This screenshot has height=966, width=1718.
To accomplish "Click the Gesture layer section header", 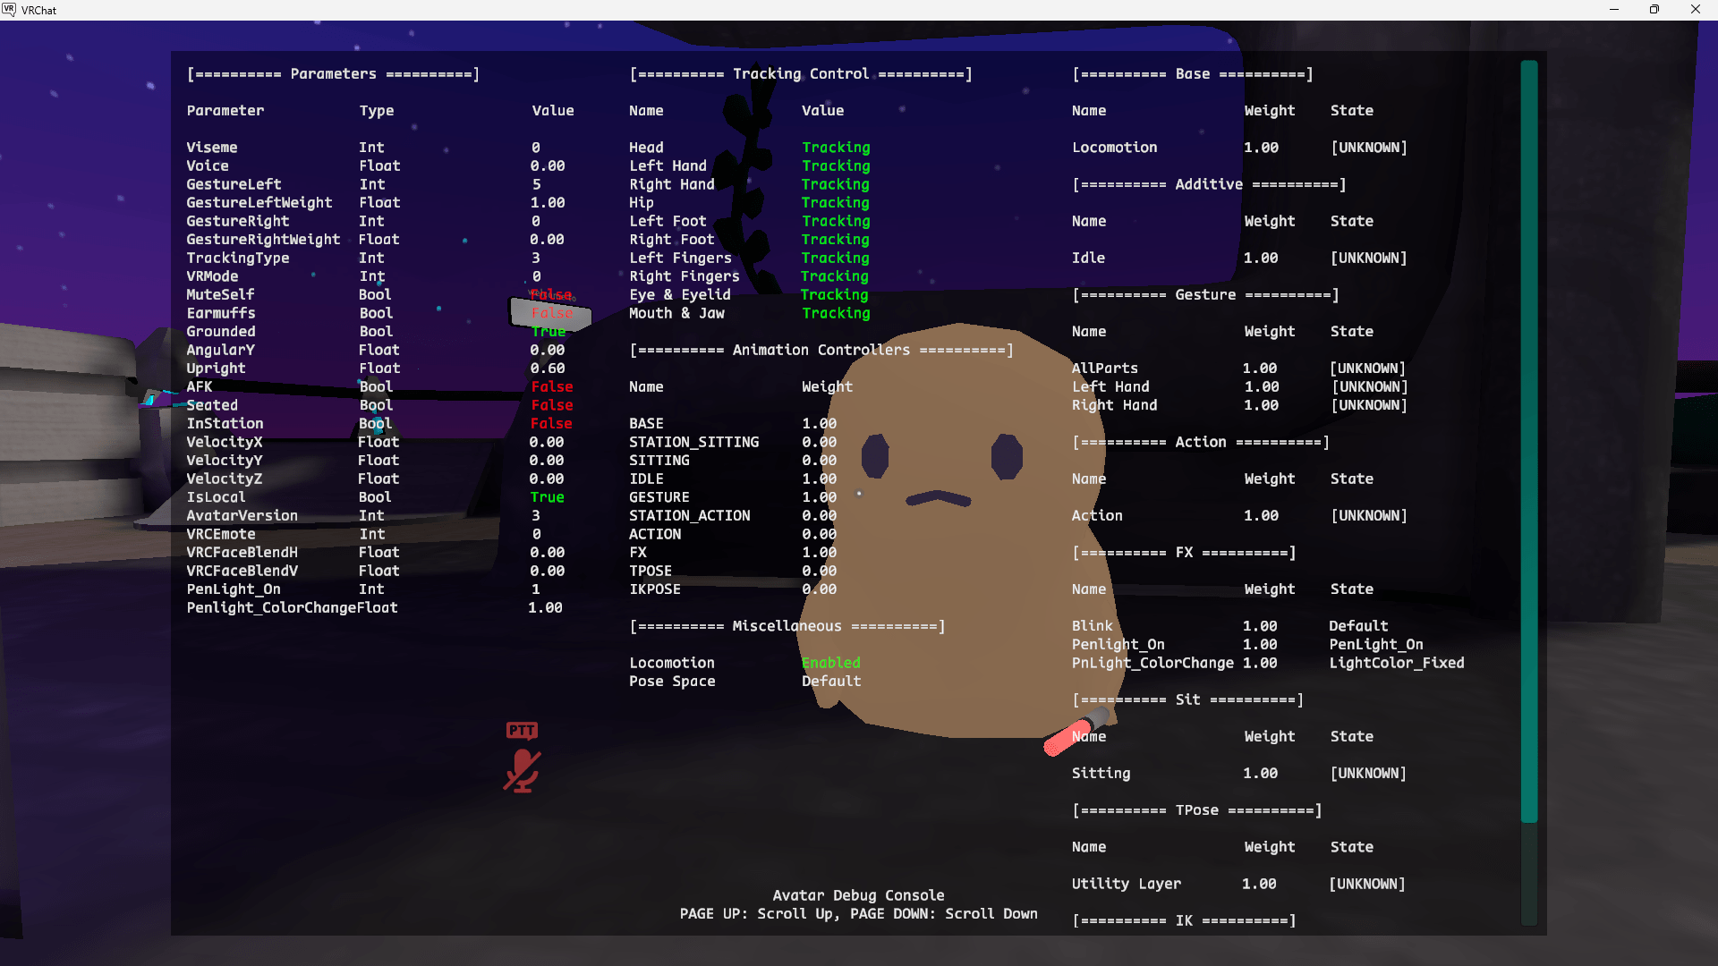I will [x=1204, y=294].
